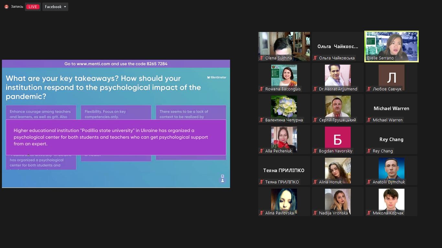Click Michael Warren's muted microphone icon
The image size is (442, 248).
(369, 120)
